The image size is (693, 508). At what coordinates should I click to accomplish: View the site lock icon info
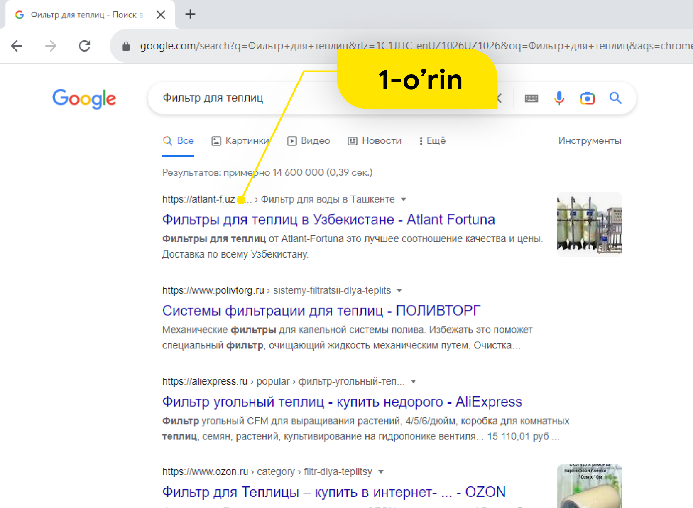pyautogui.click(x=126, y=46)
